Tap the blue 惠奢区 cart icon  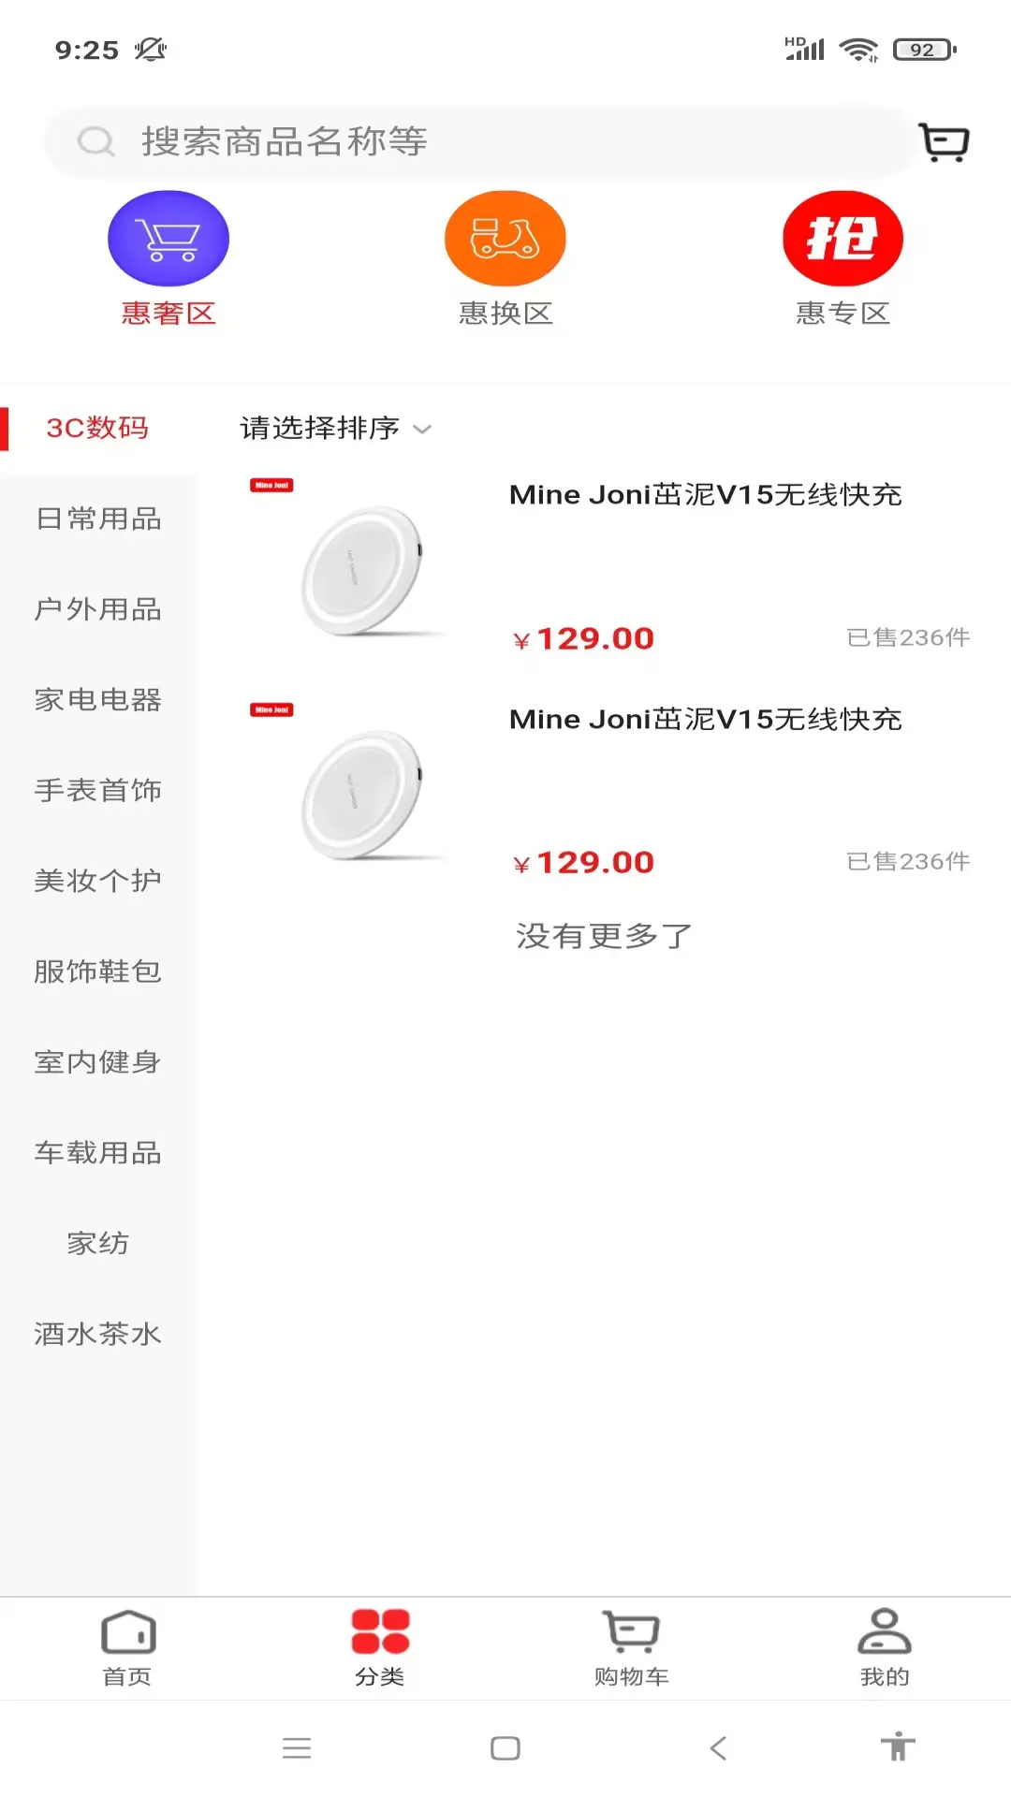(168, 239)
